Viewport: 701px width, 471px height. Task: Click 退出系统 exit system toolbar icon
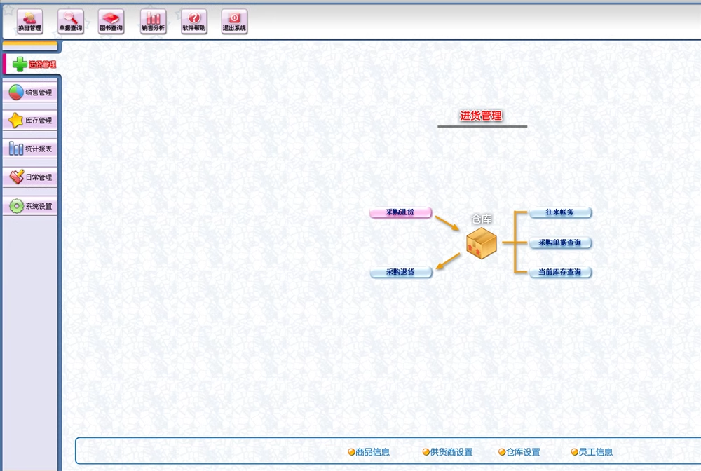coord(234,22)
